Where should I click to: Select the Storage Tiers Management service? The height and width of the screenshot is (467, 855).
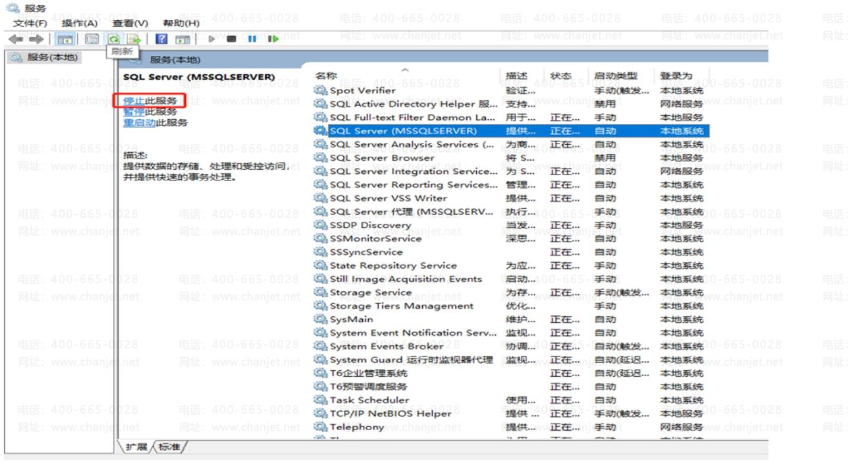pyautogui.click(x=511, y=306)
